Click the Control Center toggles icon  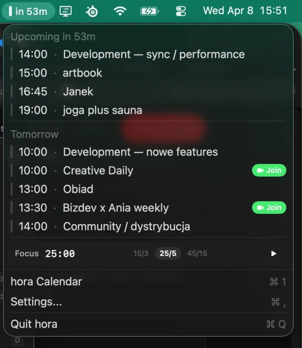click(x=181, y=11)
